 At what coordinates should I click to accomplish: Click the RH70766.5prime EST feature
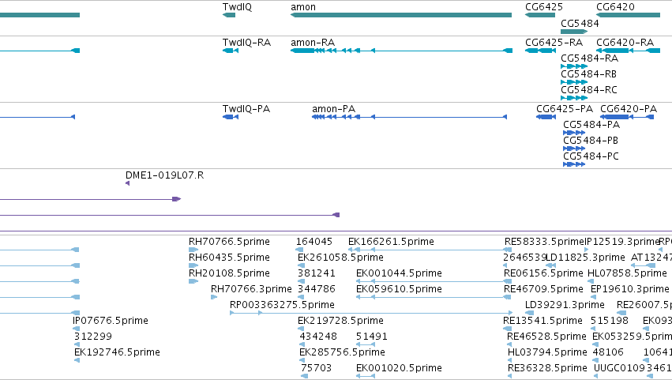tap(193, 250)
